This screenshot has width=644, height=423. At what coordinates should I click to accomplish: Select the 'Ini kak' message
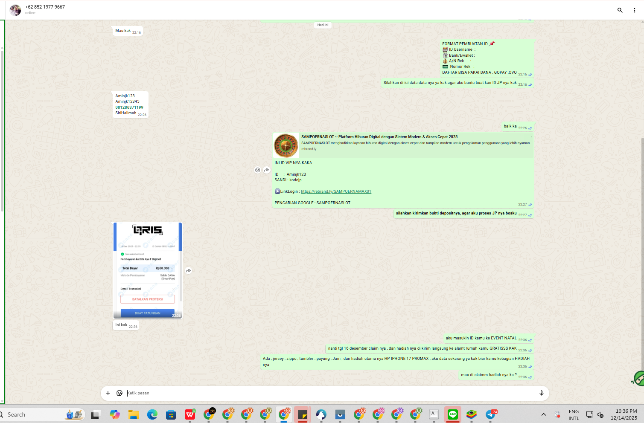[x=126, y=325]
